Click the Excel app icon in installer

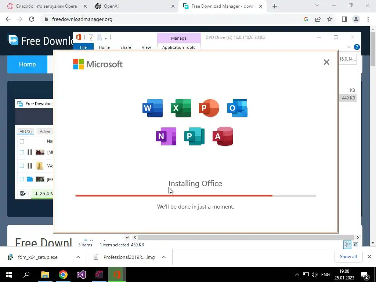pyautogui.click(x=181, y=108)
